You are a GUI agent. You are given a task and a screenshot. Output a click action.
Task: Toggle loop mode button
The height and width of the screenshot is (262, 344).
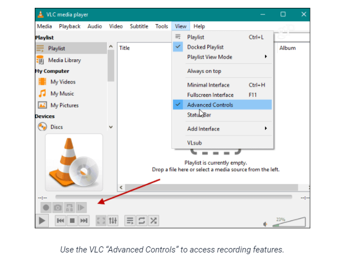coord(142,221)
